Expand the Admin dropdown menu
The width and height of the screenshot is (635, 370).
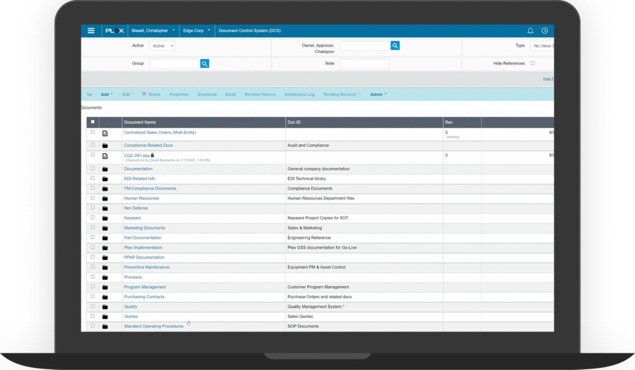[378, 94]
